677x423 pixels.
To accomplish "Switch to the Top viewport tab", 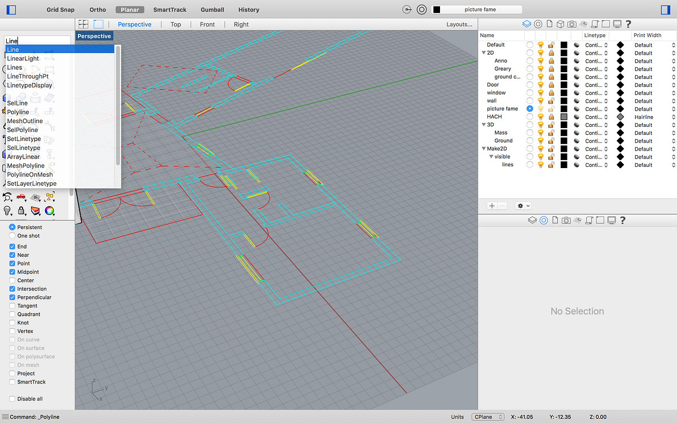I will (175, 24).
